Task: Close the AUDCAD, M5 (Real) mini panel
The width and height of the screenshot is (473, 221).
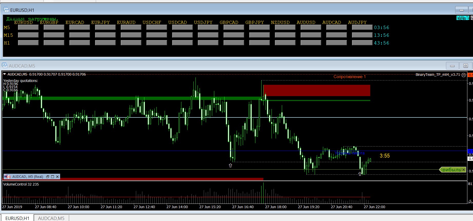Action: (58, 177)
